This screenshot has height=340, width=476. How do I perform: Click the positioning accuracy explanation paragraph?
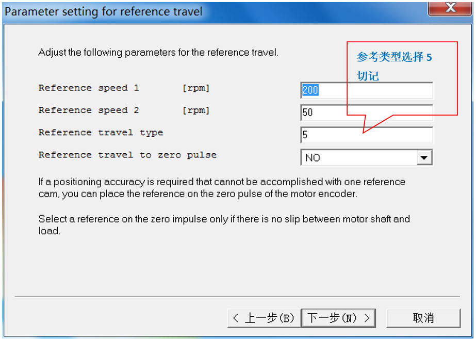coord(222,188)
